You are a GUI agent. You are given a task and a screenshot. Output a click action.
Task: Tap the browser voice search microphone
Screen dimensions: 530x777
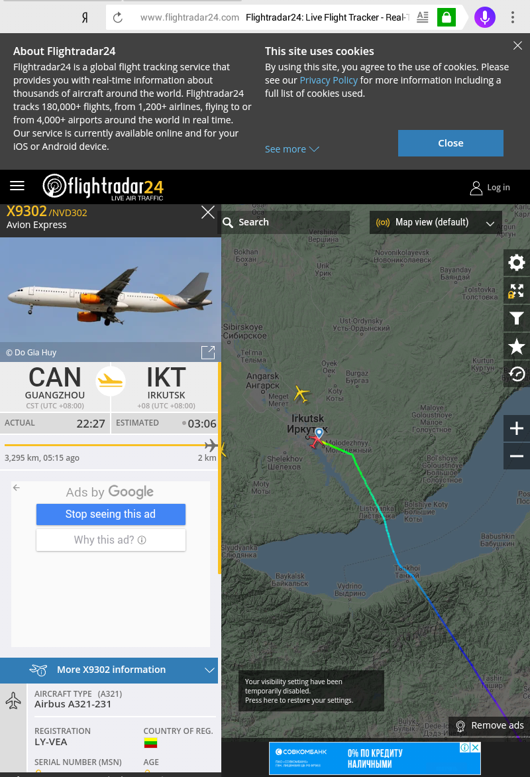point(484,17)
